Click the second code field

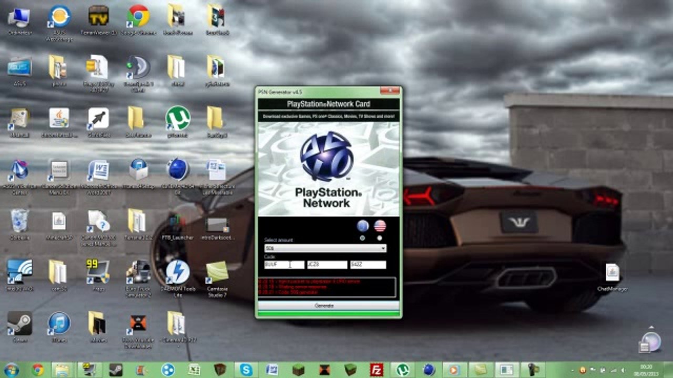[327, 265]
